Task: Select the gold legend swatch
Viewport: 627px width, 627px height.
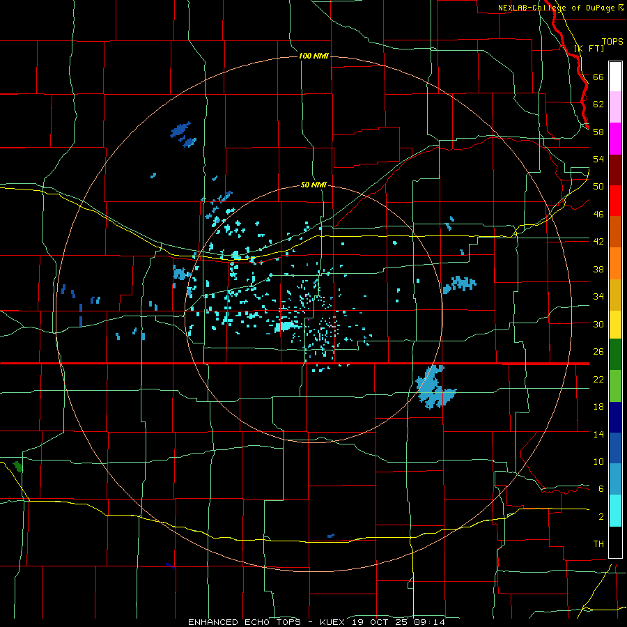Action: (615, 295)
